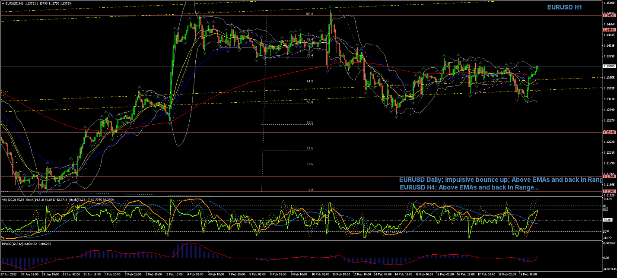Click the red 1.11508 price tag
Viewport: 617px width, 278px height.
click(x=609, y=177)
